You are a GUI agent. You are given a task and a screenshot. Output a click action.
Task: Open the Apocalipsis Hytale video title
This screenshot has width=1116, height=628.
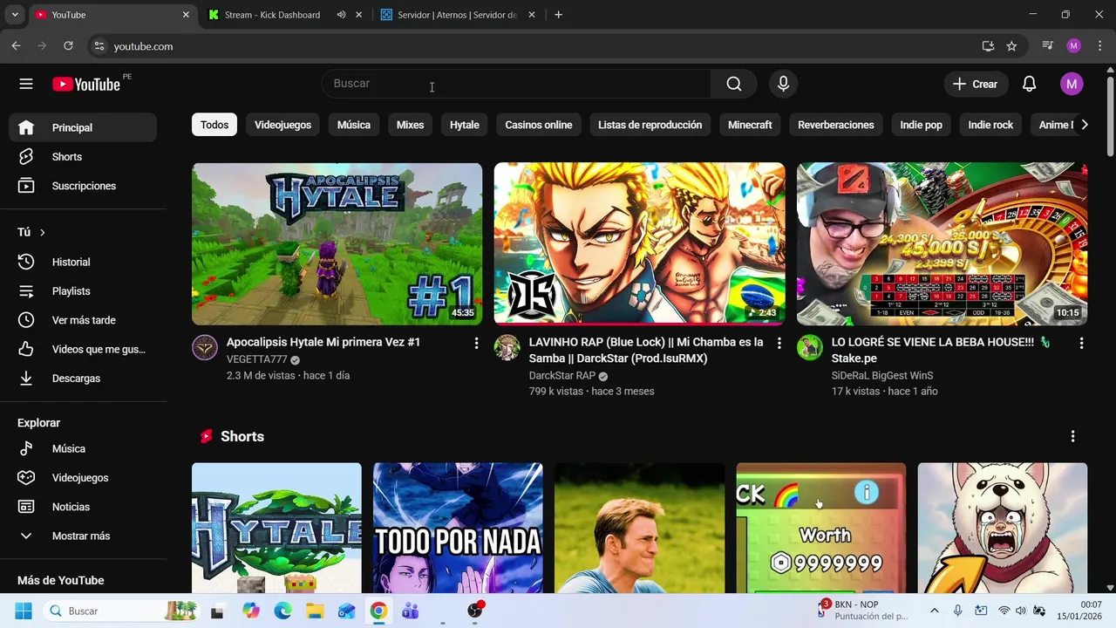(323, 342)
